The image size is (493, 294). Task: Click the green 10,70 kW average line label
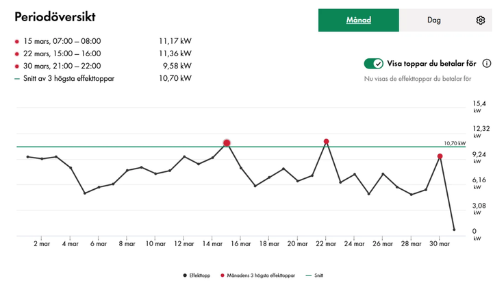point(455,143)
